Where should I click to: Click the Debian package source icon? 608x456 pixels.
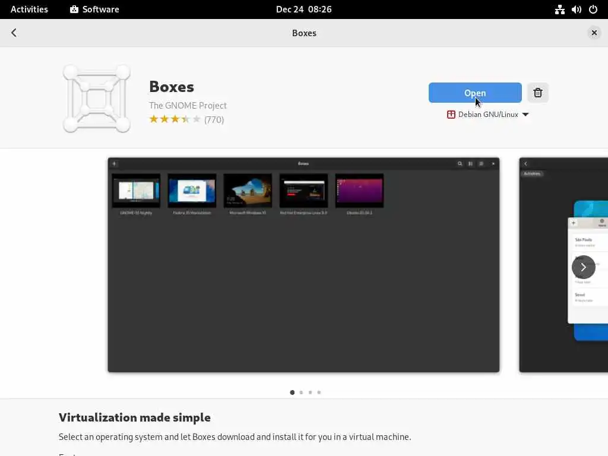click(x=451, y=115)
